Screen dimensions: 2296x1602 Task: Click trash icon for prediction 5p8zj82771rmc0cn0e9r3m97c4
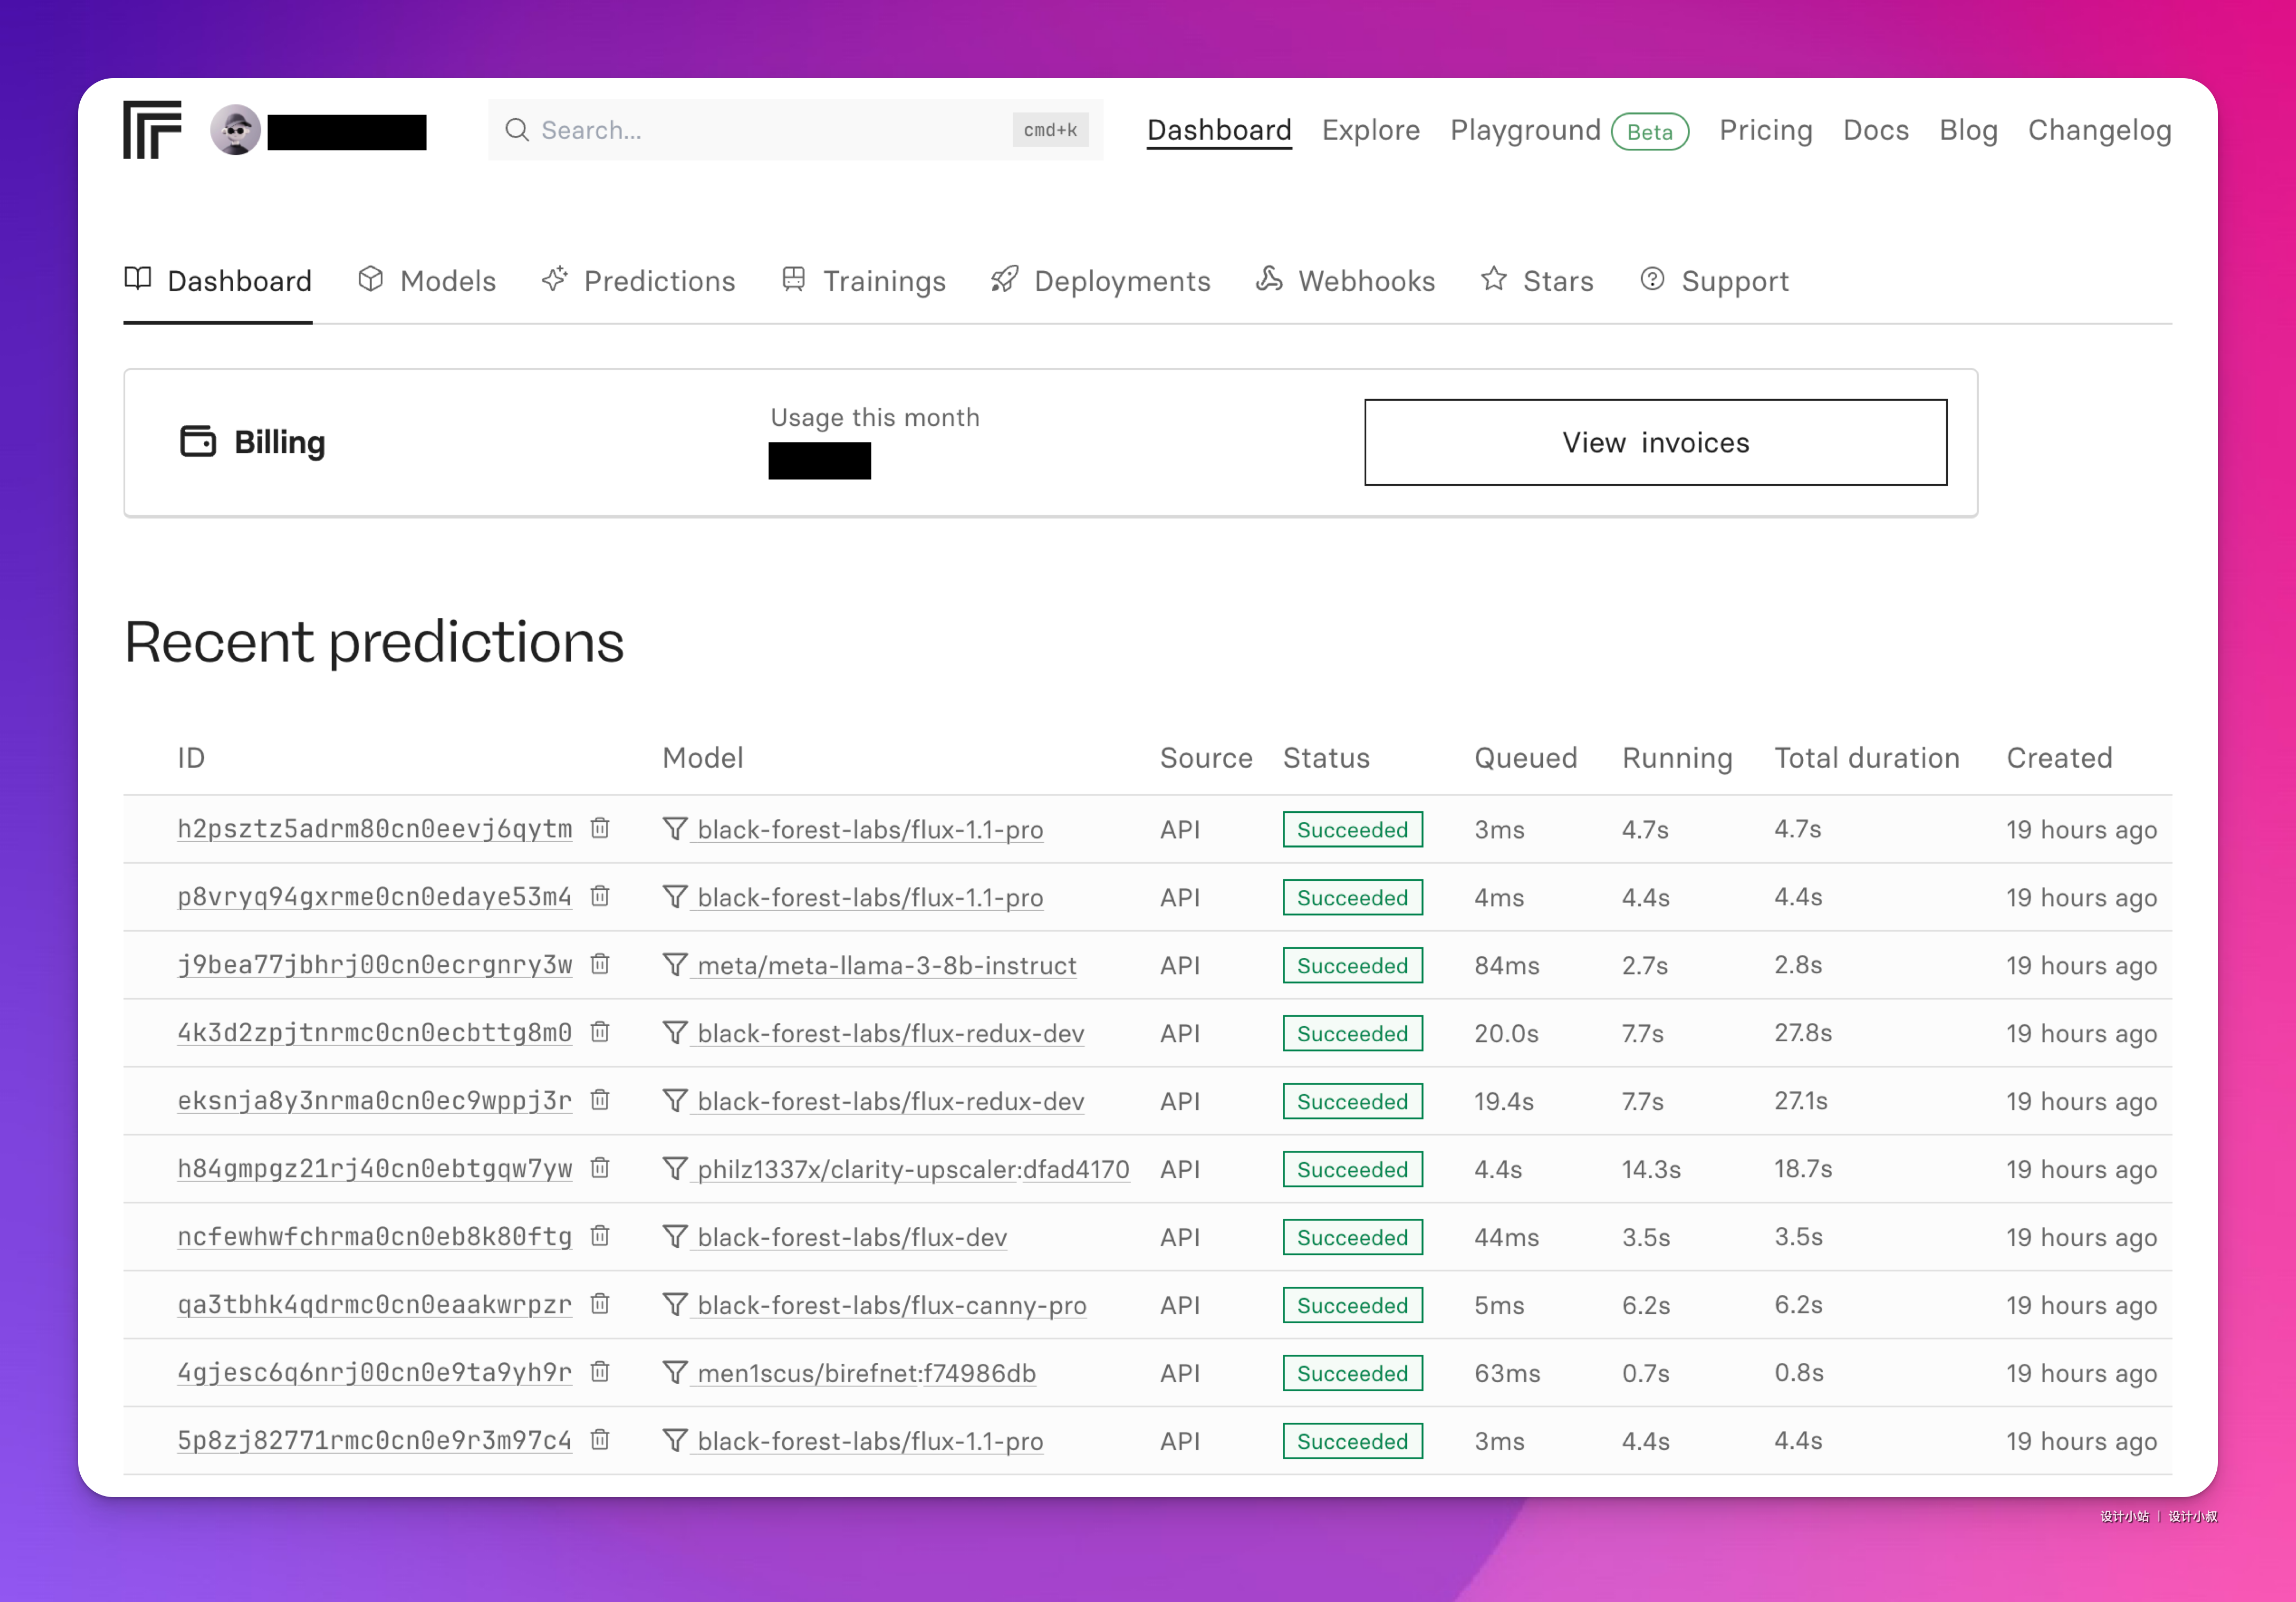[x=600, y=1440]
